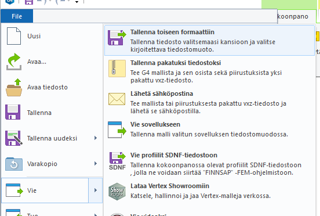The width and height of the screenshot is (320, 216).
Task: Expand the Tuo submenu arrow
Action: pos(96,214)
